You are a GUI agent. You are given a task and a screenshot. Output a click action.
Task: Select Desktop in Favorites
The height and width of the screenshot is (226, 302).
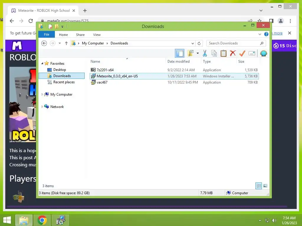point(60,69)
